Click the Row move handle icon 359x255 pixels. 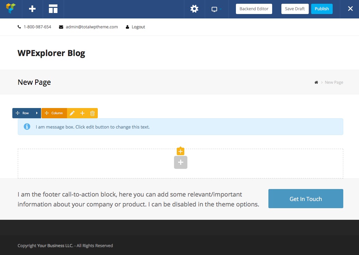tap(17, 113)
